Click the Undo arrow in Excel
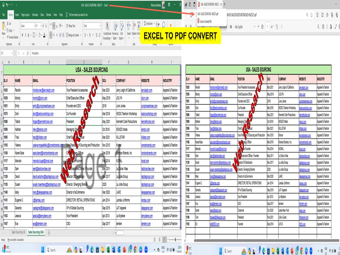Screen dimensions: 340x255 [x=7, y=5]
